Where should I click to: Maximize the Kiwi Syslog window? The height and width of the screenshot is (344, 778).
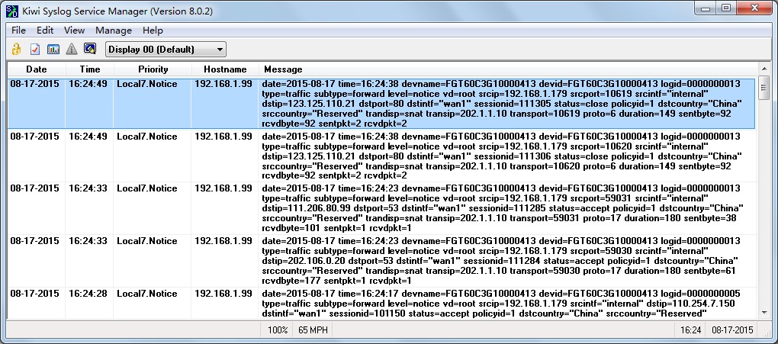click(x=726, y=8)
